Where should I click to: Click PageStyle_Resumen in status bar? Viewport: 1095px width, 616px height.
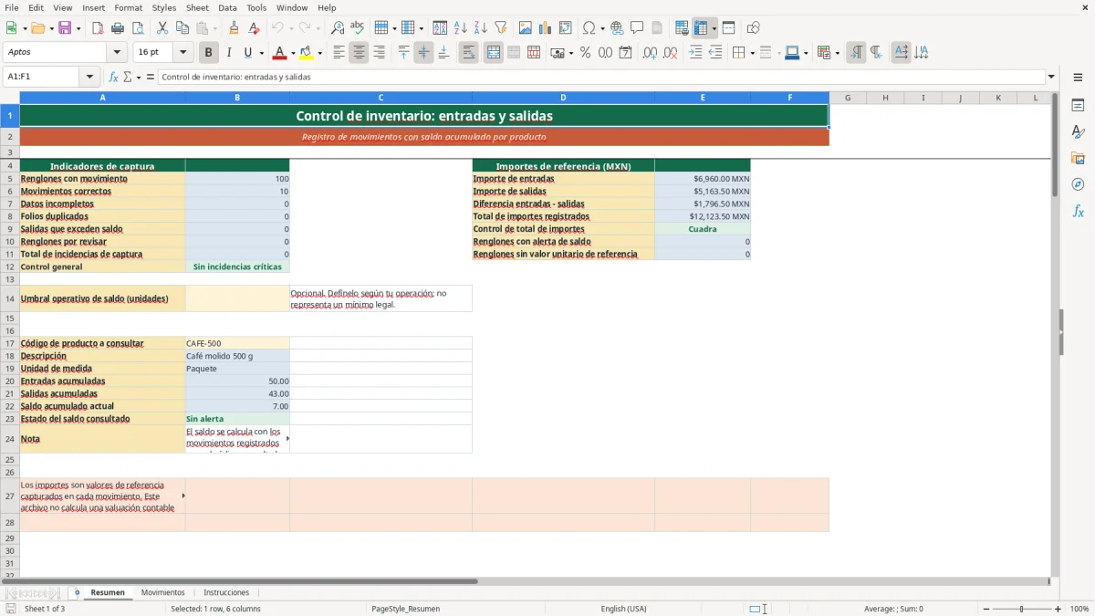point(405,609)
